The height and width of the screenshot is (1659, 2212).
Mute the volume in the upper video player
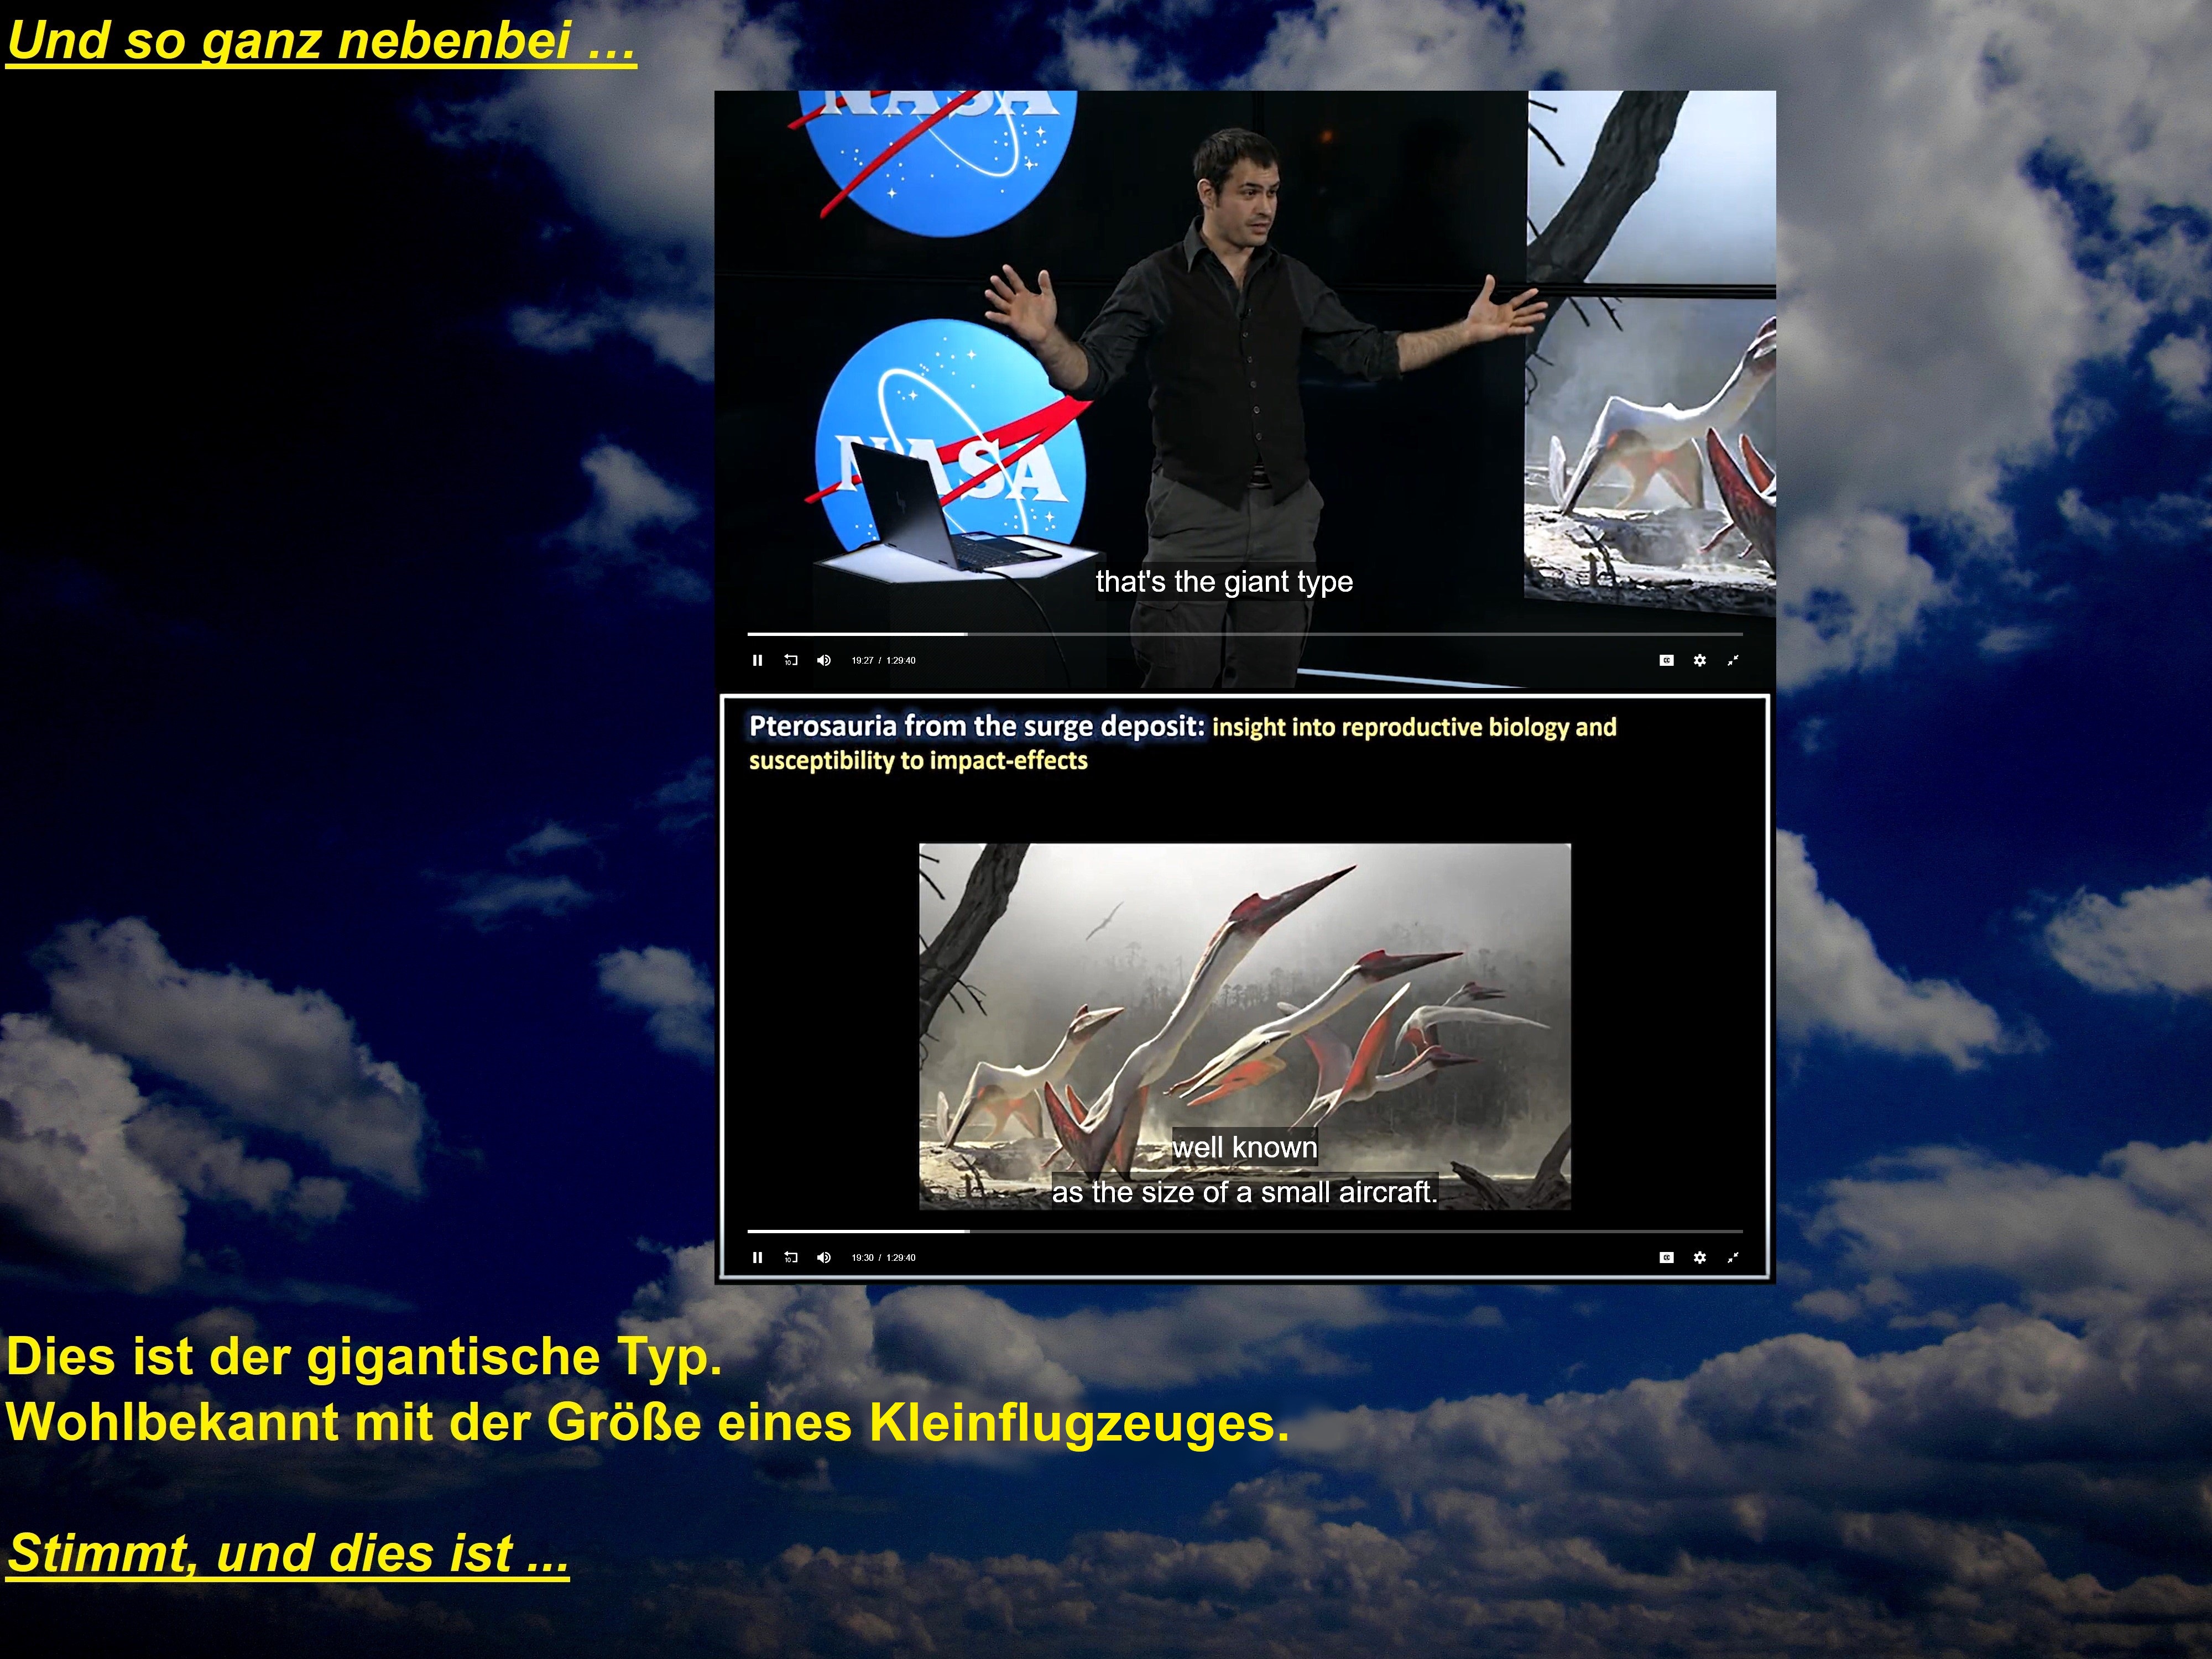coord(824,660)
